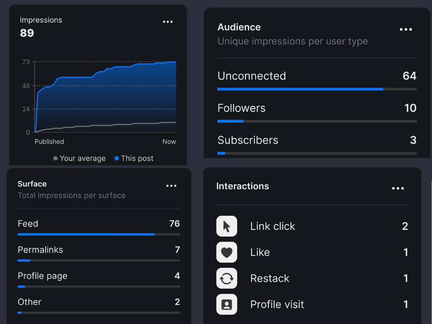Toggle visibility of the Feed impressions metric

pos(28,224)
